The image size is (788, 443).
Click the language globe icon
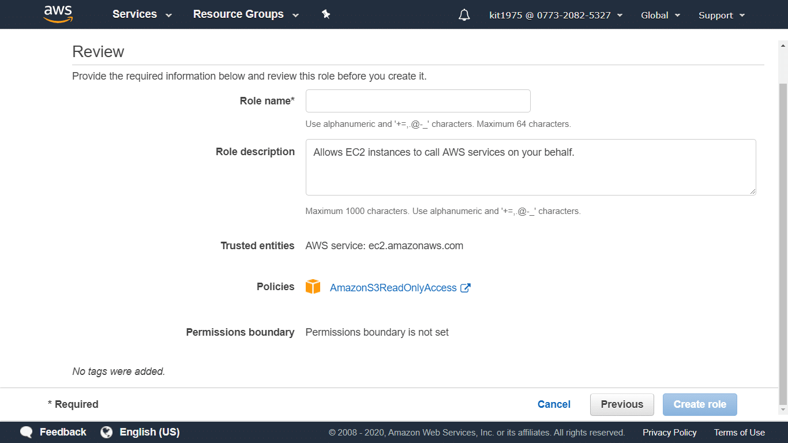(x=106, y=432)
